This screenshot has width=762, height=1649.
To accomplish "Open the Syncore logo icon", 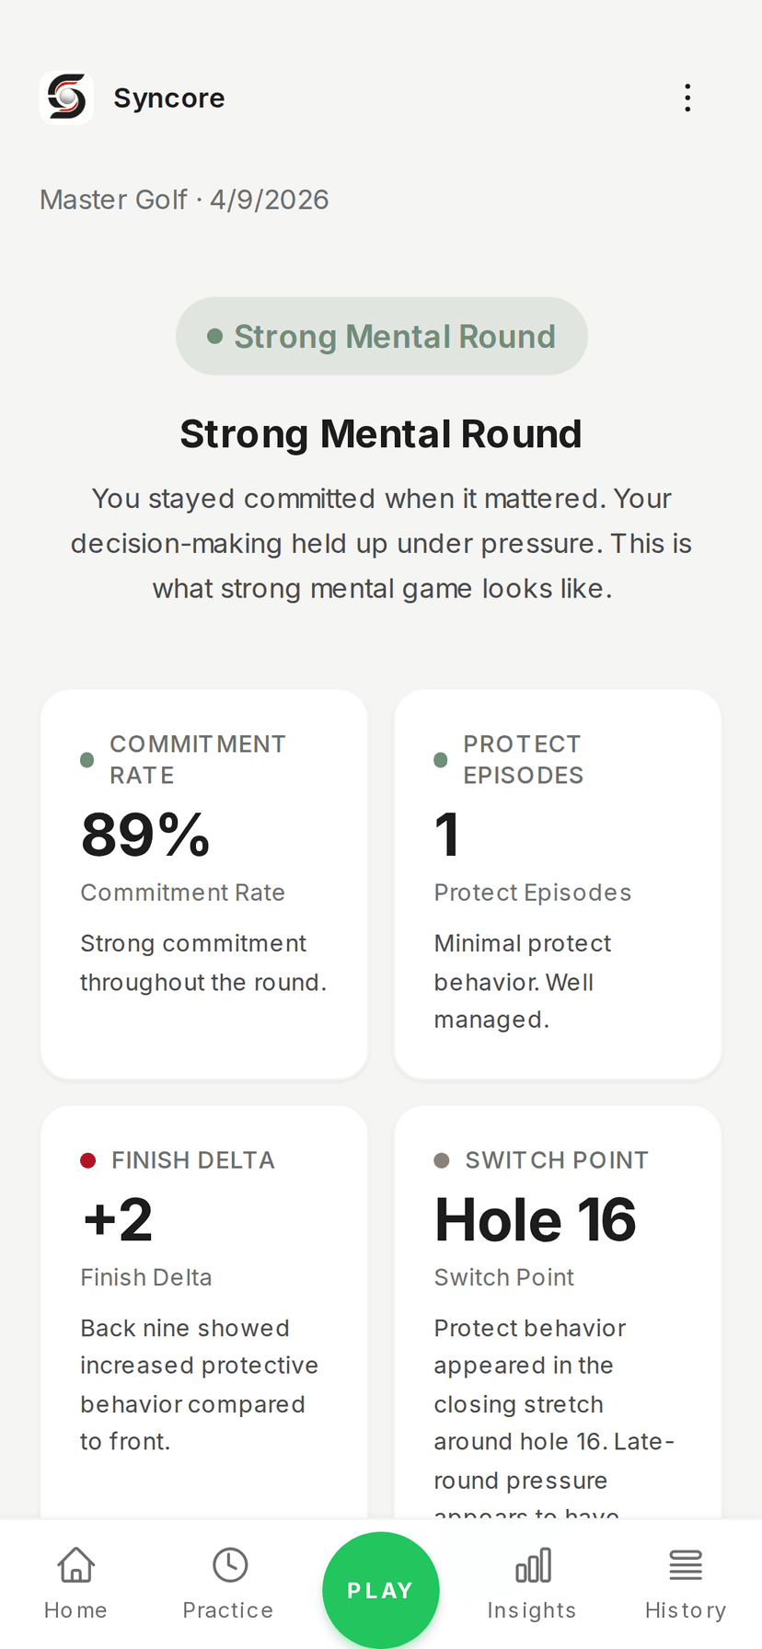I will [66, 98].
